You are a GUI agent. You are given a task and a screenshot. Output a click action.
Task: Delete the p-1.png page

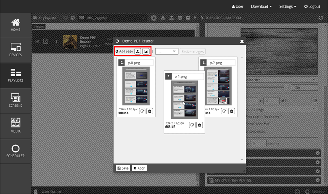(x=200, y=125)
